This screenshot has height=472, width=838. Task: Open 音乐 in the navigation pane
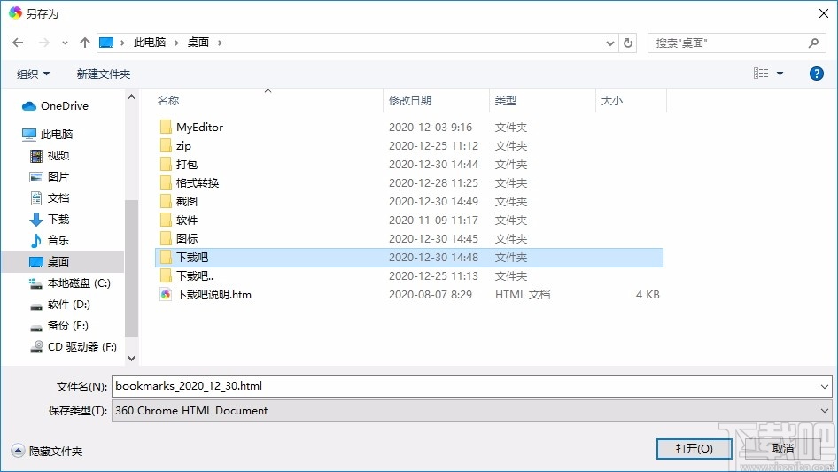(x=50, y=241)
